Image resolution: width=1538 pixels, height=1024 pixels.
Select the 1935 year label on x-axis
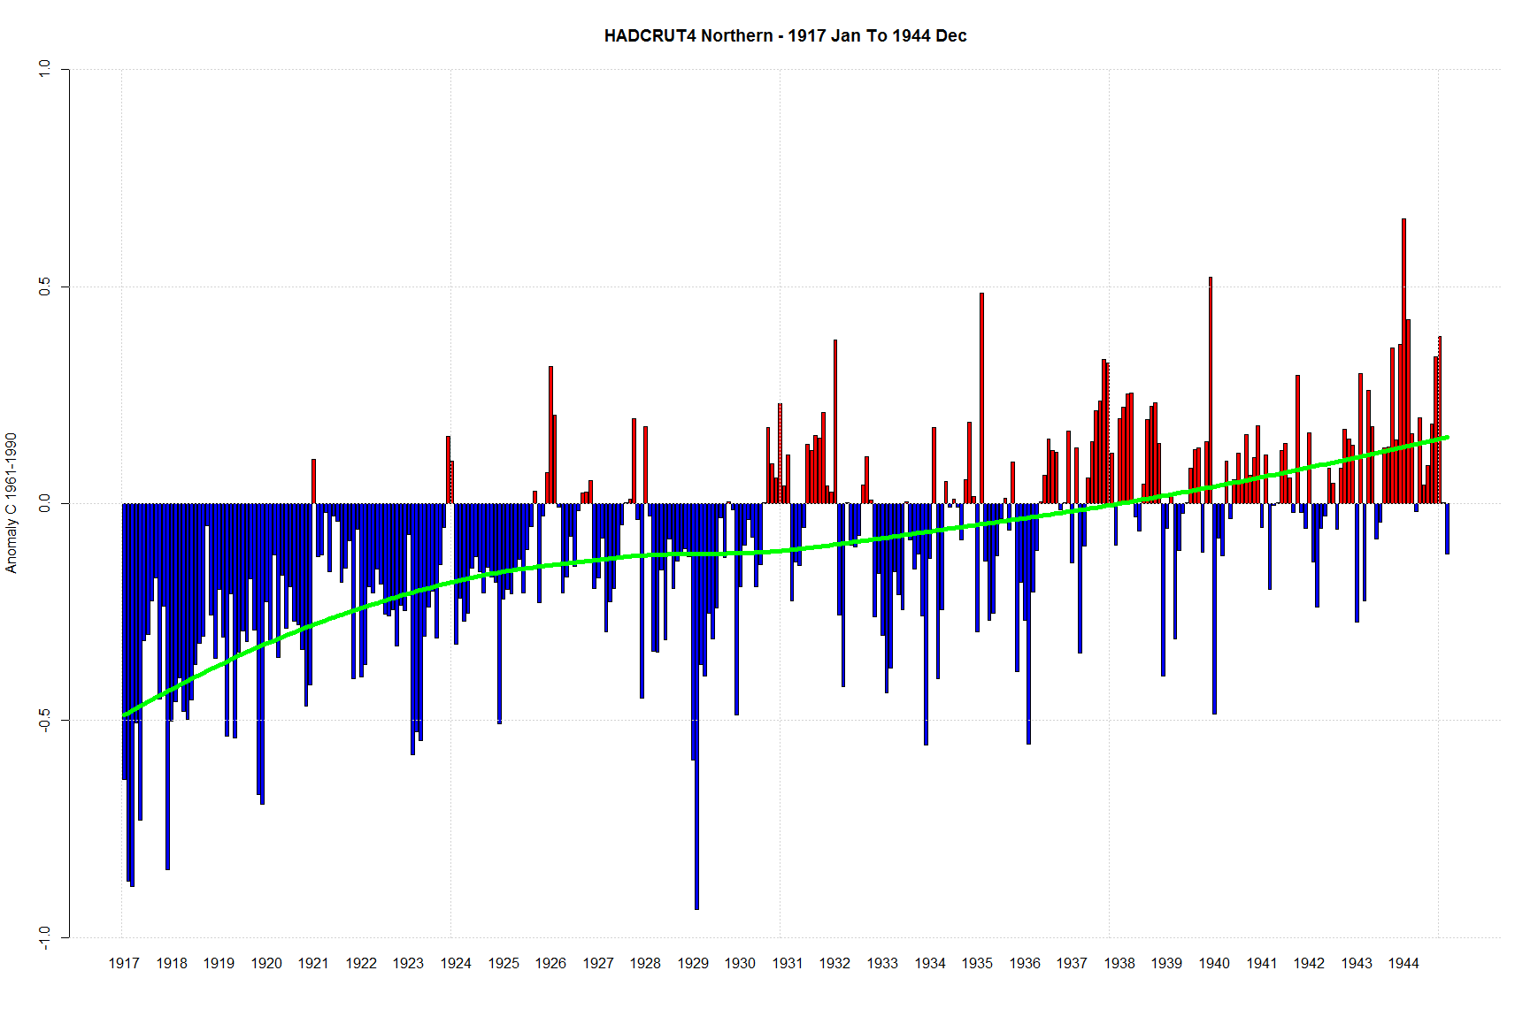[977, 963]
